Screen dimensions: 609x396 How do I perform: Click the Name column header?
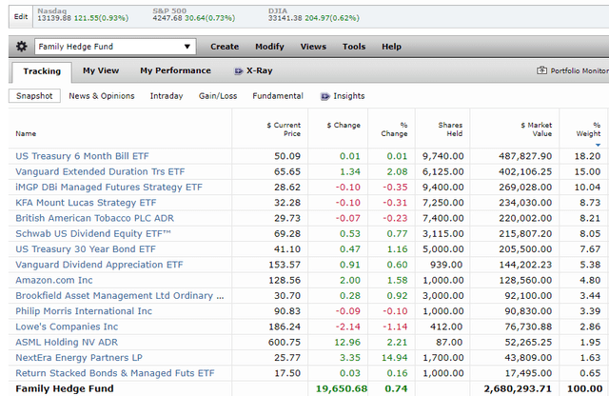26,134
